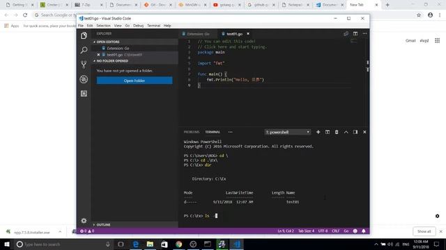The width and height of the screenshot is (446, 250).
Task: Kill the terminal with trash icon
Action: coord(337,132)
